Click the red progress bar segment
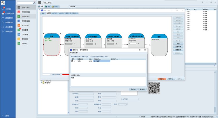The height and width of the screenshot is (118, 218). [x=64, y=75]
